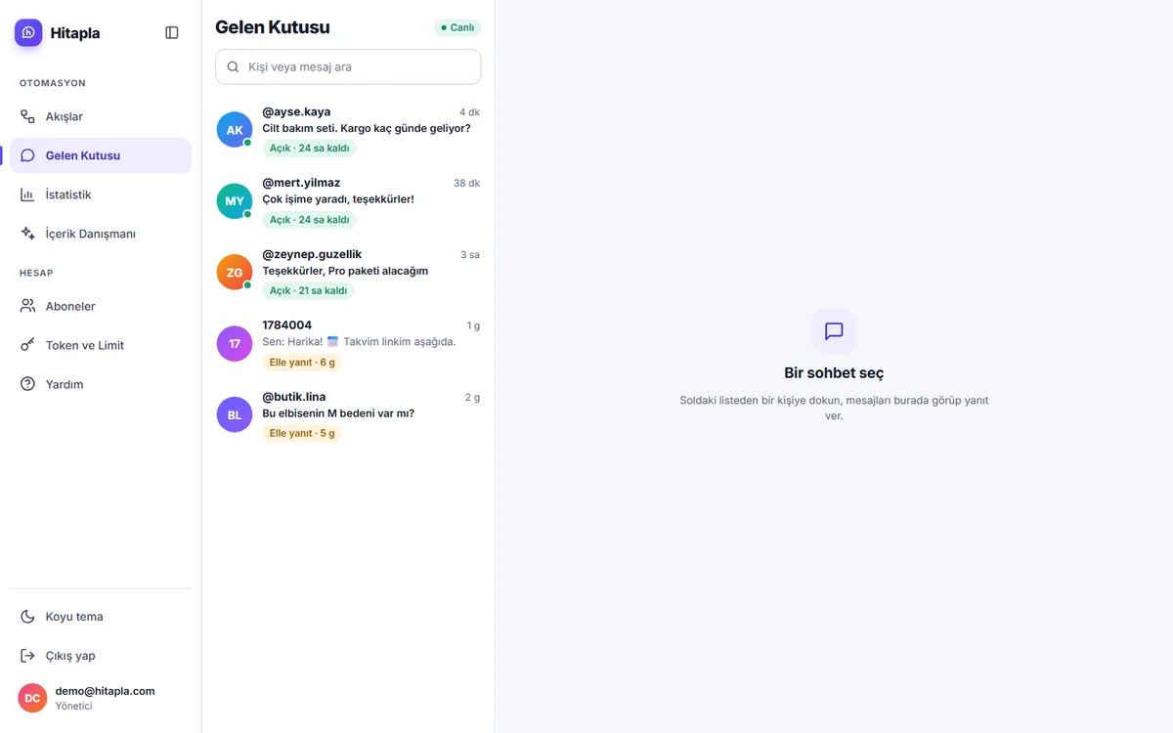
Task: Click the DC user avatar
Action: (x=32, y=698)
